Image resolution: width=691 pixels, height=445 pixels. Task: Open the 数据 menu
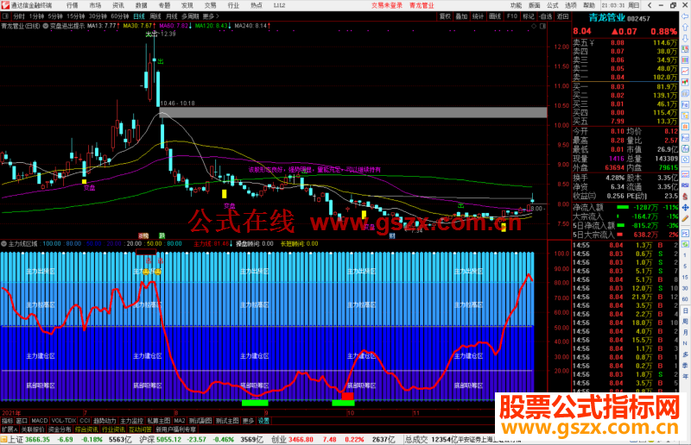141,5
